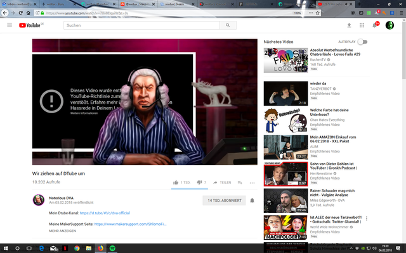Toggle the Autoplay switch
The height and width of the screenshot is (253, 406).
(x=362, y=42)
